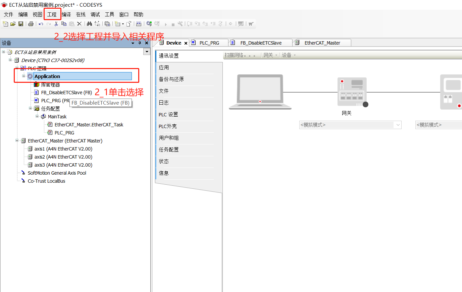462x292 pixels.
Task: Click the Paste clipboard icon
Action: coord(72,24)
